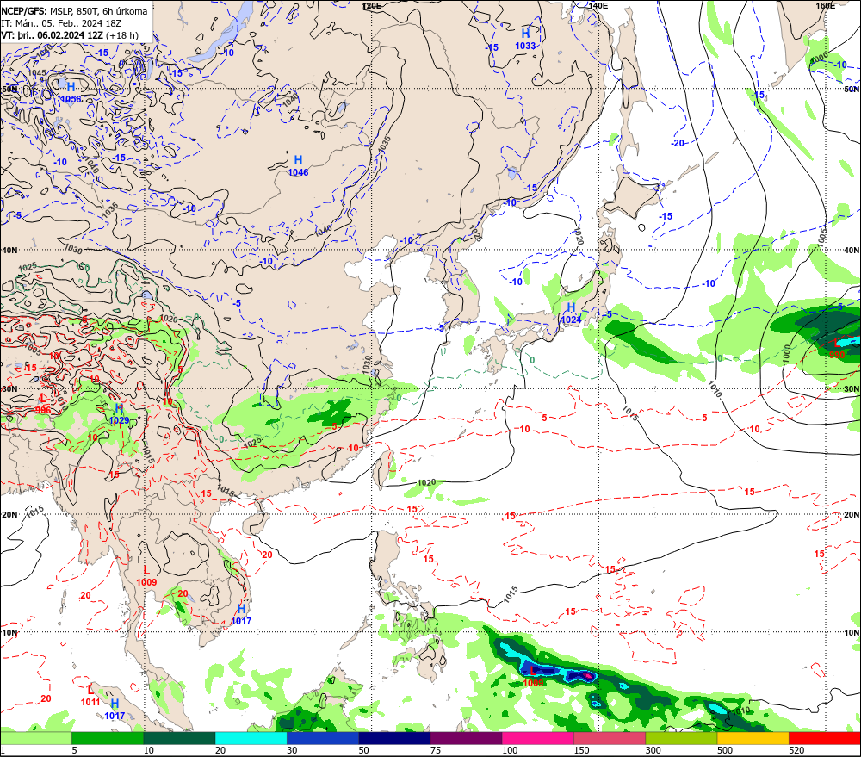This screenshot has height=757, width=861.
Task: Click the legend value 75
Action: click(x=435, y=750)
